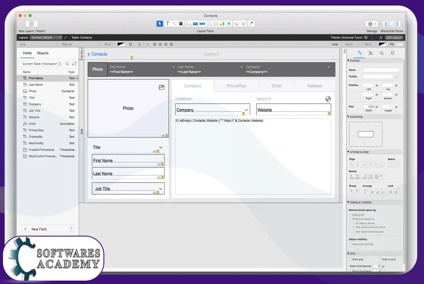Edit layout using the pencil icon

pos(65,38)
